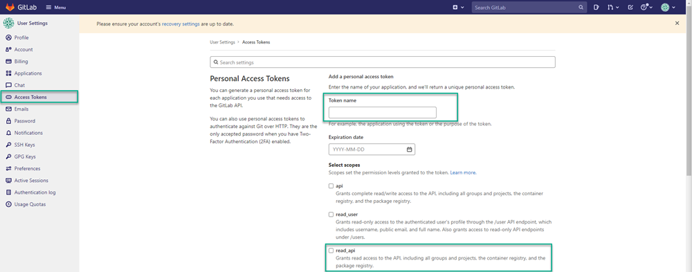Open the user avatar dropdown in top bar
Image resolution: width=692 pixels, height=272 pixels.
(668, 7)
